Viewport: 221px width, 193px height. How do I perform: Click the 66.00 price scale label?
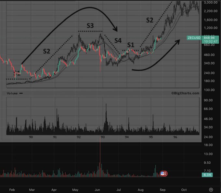208,109
